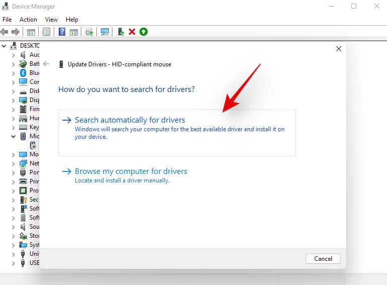Expand the Keyboards category chevron
The image size is (387, 285).
(14, 127)
